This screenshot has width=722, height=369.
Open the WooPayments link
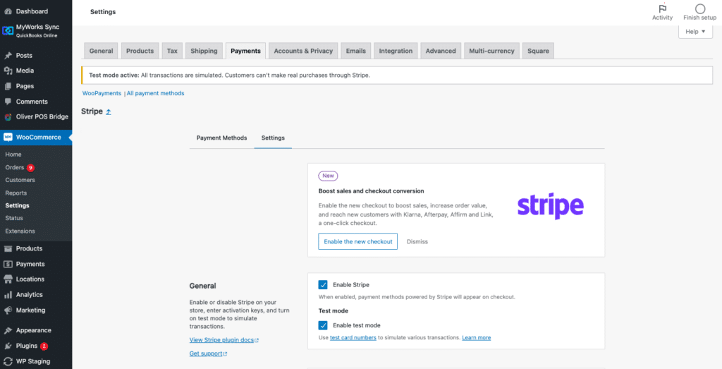[x=102, y=93]
